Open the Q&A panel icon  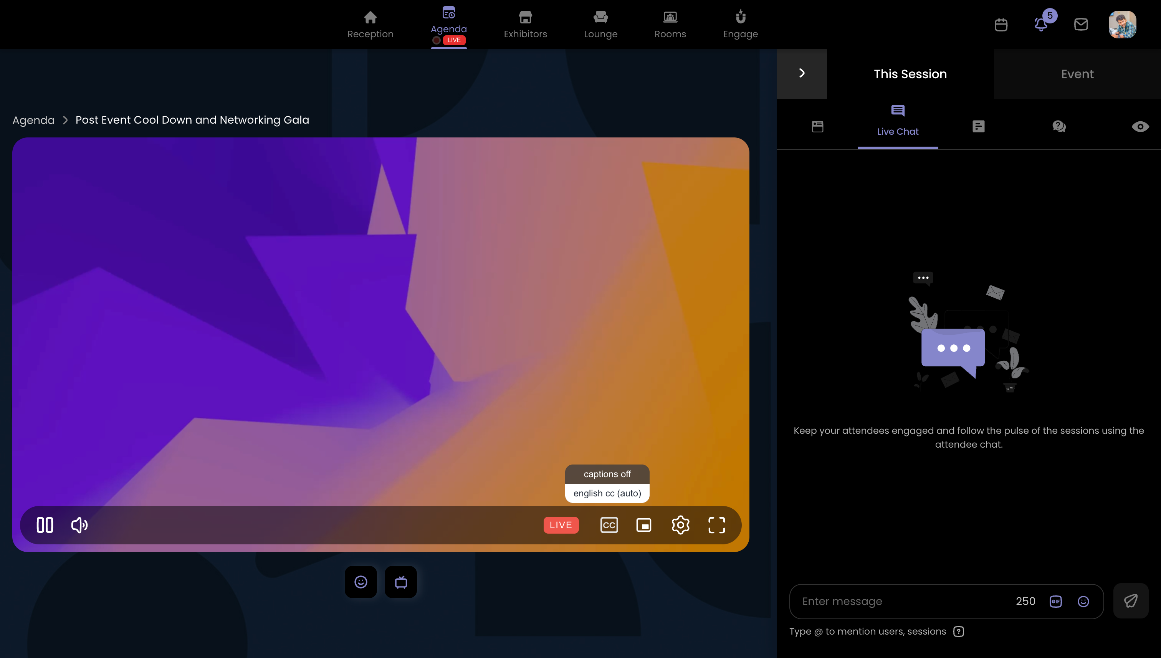click(1059, 127)
